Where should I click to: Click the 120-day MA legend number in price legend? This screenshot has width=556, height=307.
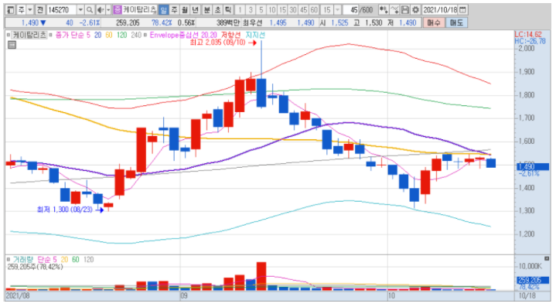pyautogui.click(x=121, y=35)
